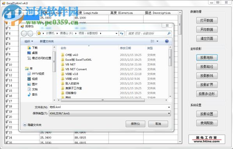Open 使用帮助 help

pyautogui.click(x=207, y=123)
